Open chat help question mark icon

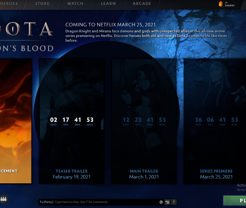174,202
